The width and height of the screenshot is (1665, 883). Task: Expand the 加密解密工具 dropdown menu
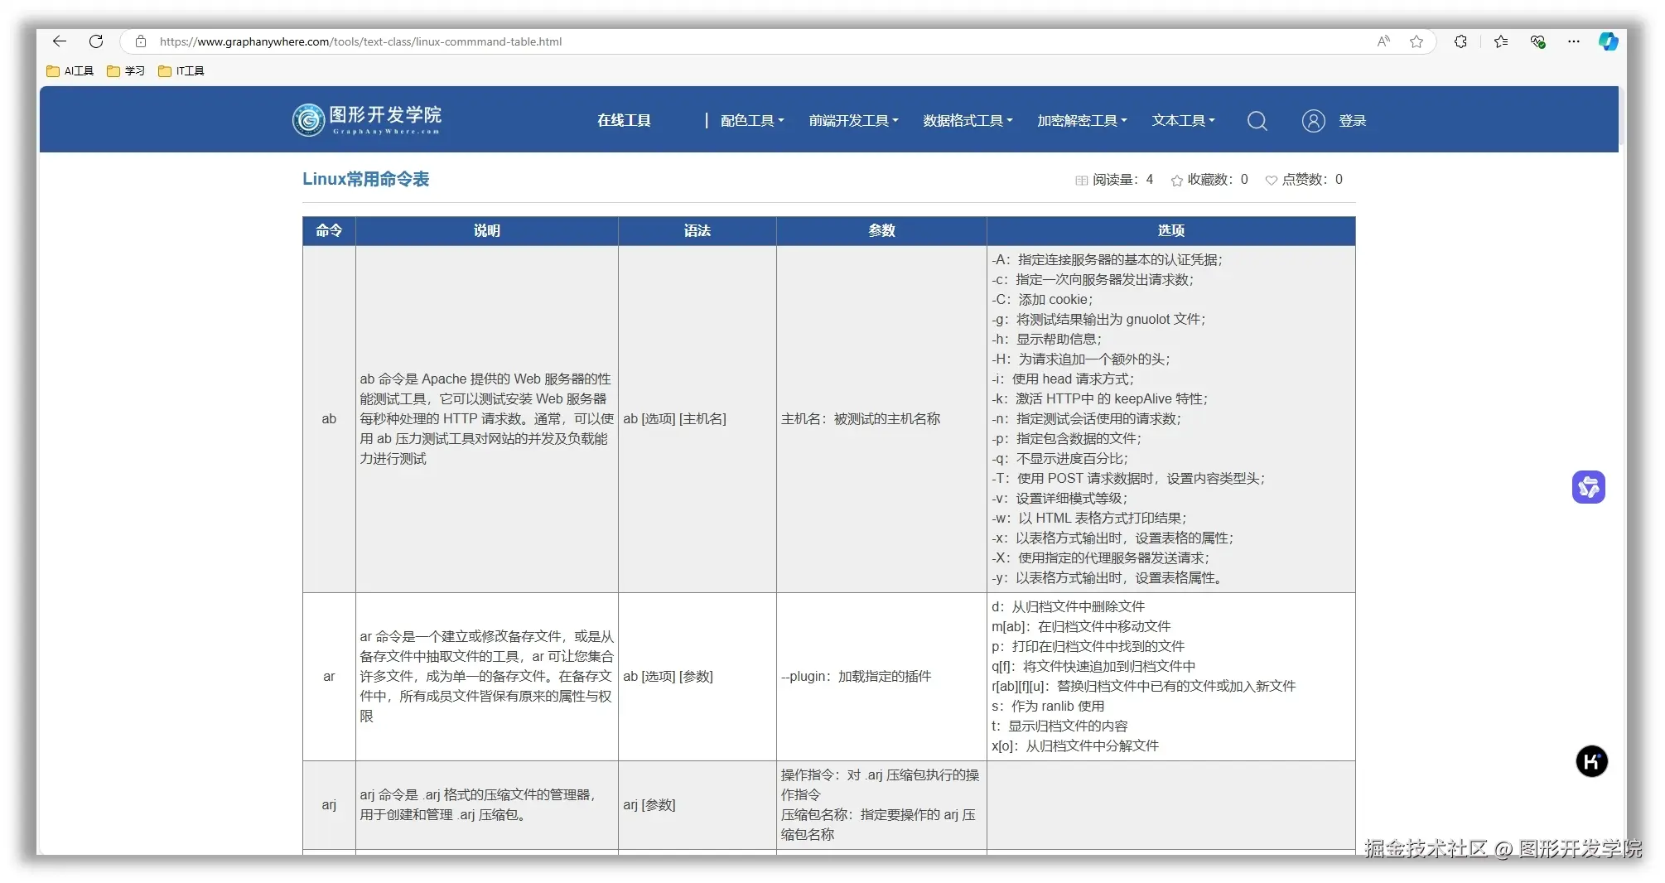point(1083,121)
